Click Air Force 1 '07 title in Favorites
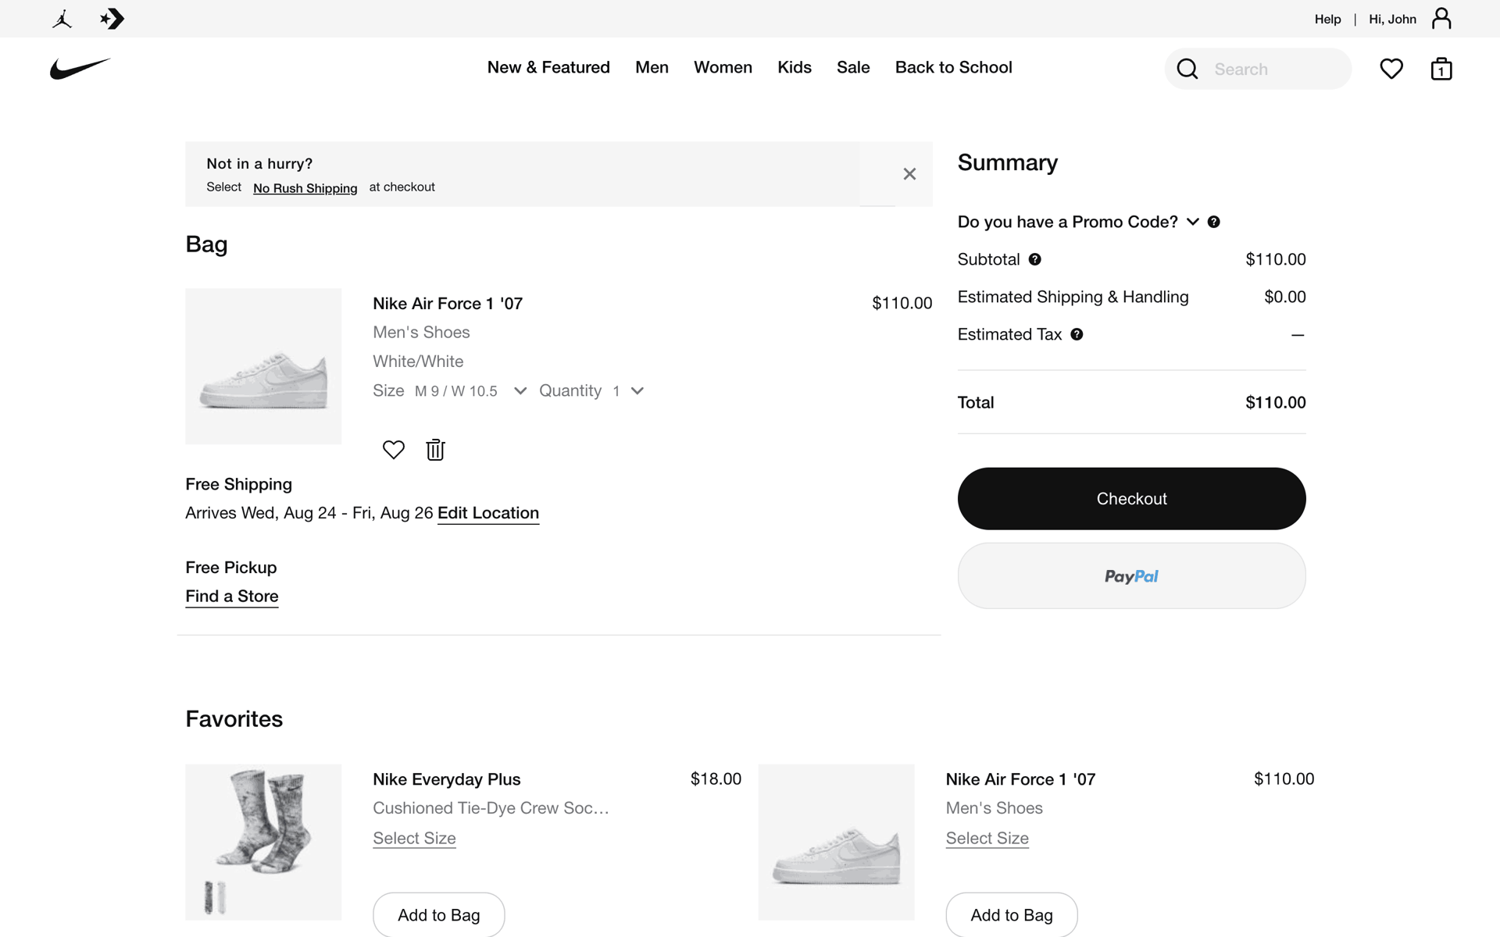The width and height of the screenshot is (1500, 937). [1020, 779]
